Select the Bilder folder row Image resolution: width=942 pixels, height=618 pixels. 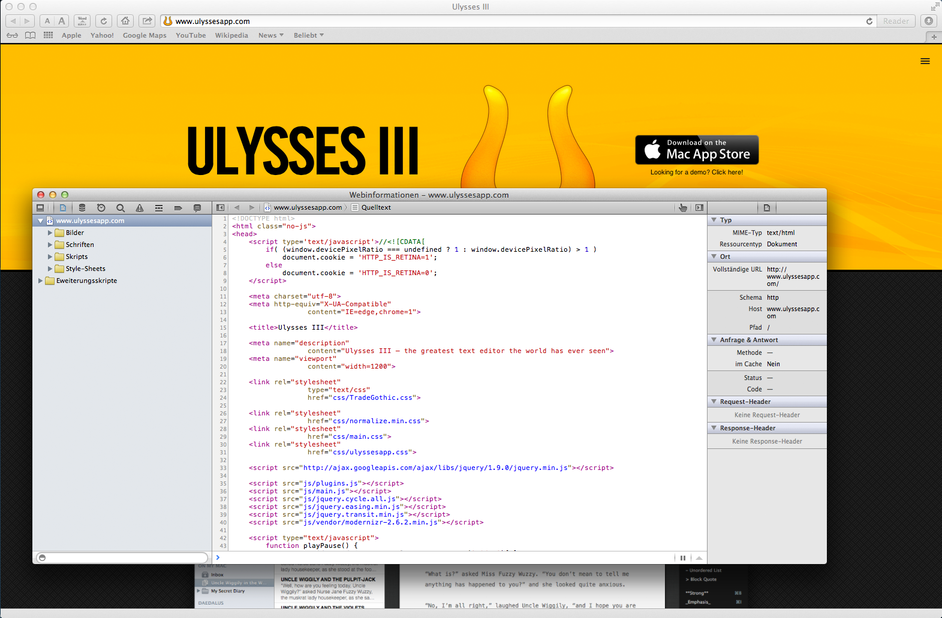122,233
